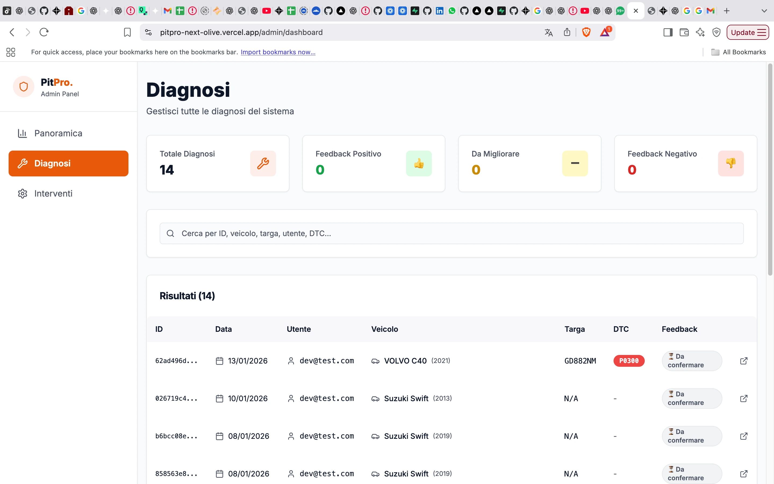Click the wrench icon in Totale Diagnosi card

pyautogui.click(x=263, y=163)
